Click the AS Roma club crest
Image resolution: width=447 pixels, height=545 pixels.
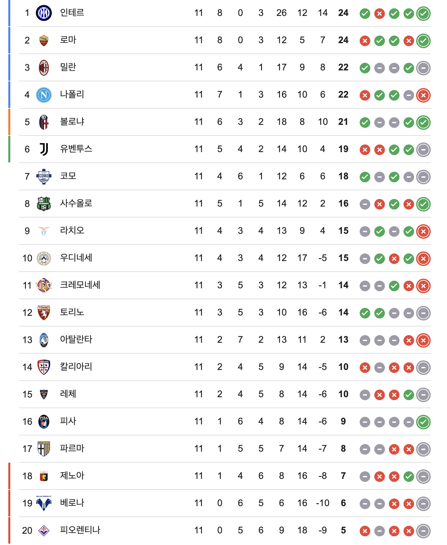pyautogui.click(x=44, y=40)
